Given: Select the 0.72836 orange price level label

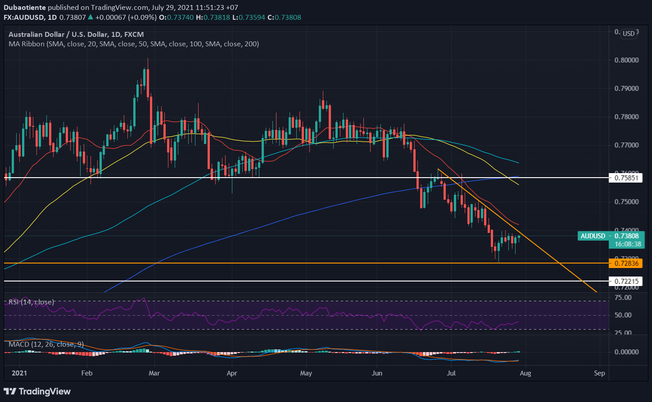Looking at the screenshot, I should (x=626, y=263).
